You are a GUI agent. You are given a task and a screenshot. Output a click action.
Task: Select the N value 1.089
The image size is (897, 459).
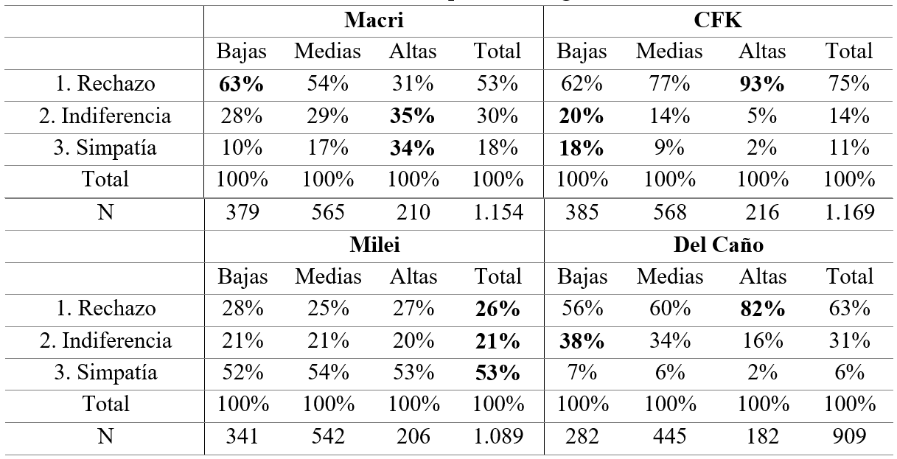pyautogui.click(x=498, y=437)
